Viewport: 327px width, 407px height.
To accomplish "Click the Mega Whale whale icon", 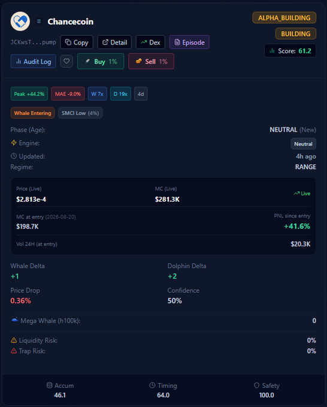I will [15, 320].
